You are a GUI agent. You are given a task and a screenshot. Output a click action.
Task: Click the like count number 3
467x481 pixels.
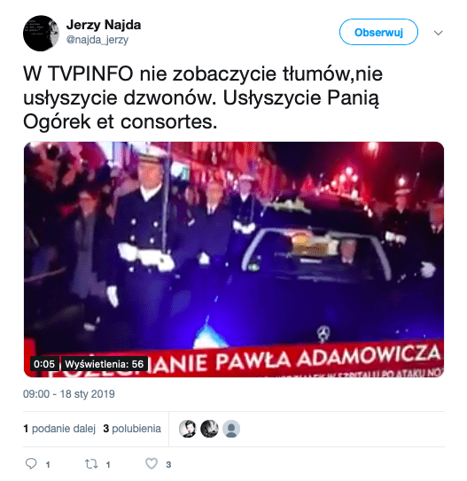tap(168, 465)
